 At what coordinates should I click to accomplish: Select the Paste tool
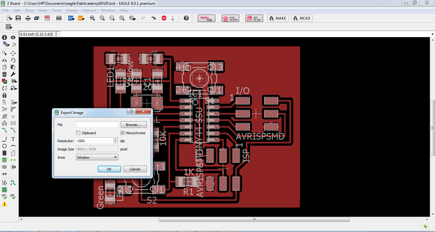coord(13,67)
